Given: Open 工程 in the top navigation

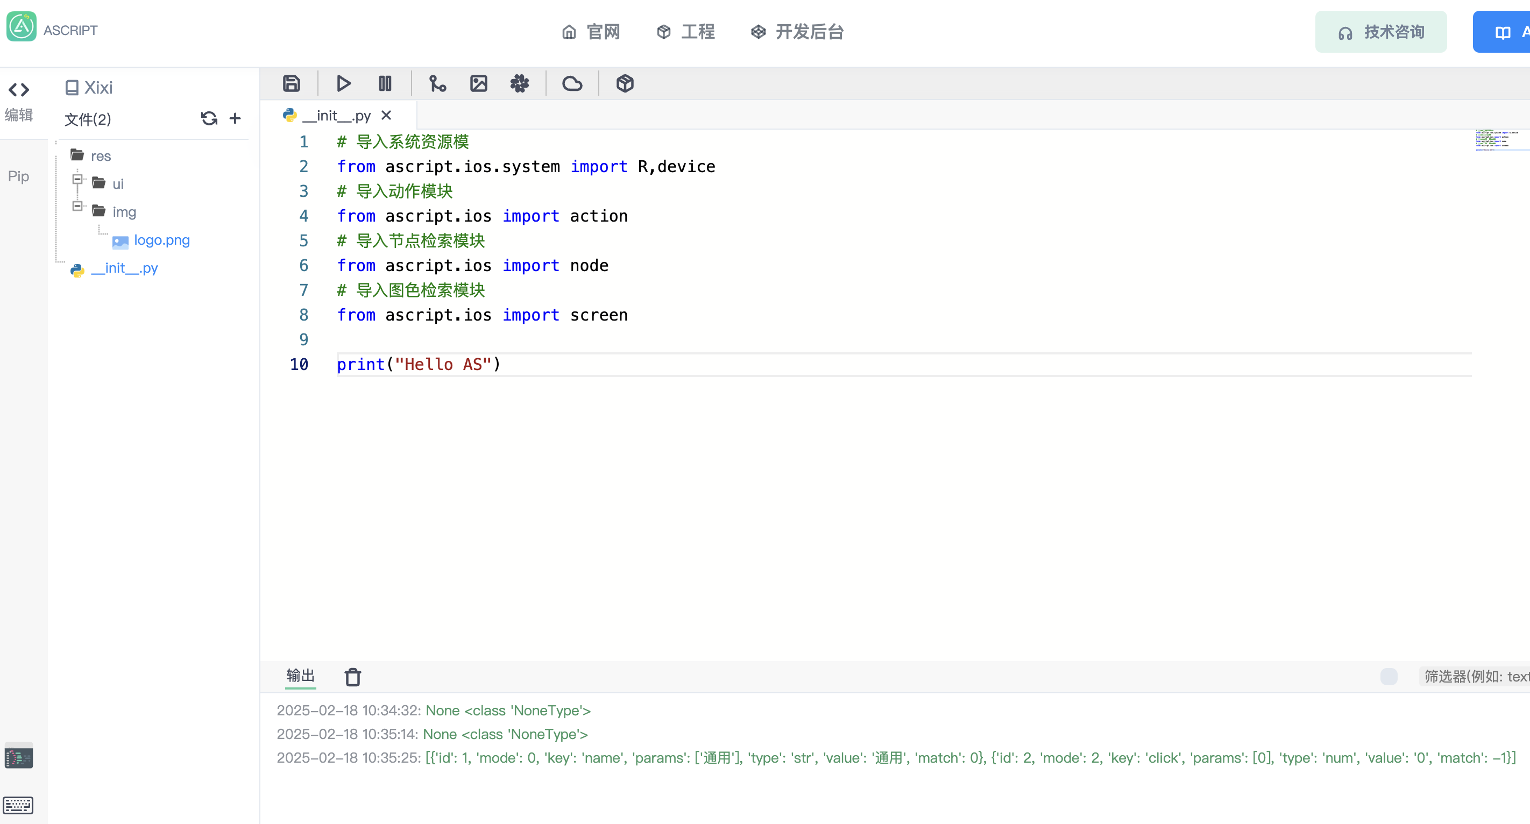Looking at the screenshot, I should click(686, 31).
